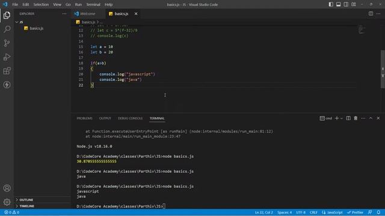Open terminal panel more actions ellipsis

pos(363,118)
